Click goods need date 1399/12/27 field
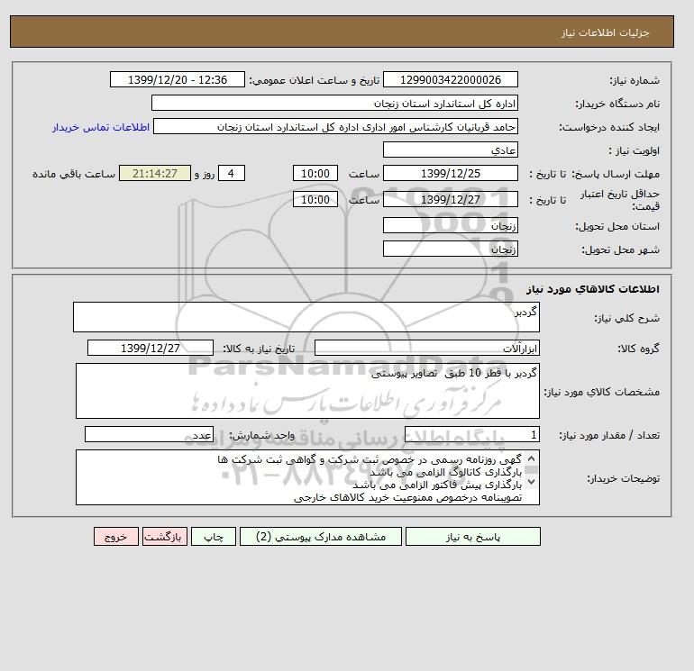Image resolution: width=694 pixels, height=671 pixels. (x=151, y=348)
